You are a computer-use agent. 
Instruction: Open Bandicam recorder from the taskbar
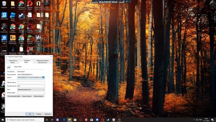119,120
